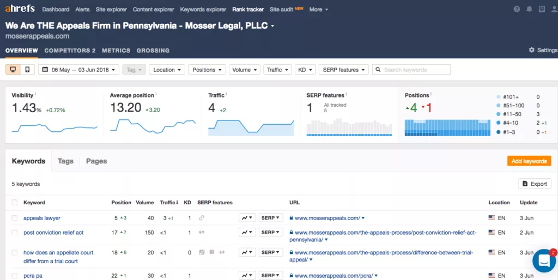Switch to the Pages tab
This screenshot has height=280, width=558.
[x=96, y=161]
